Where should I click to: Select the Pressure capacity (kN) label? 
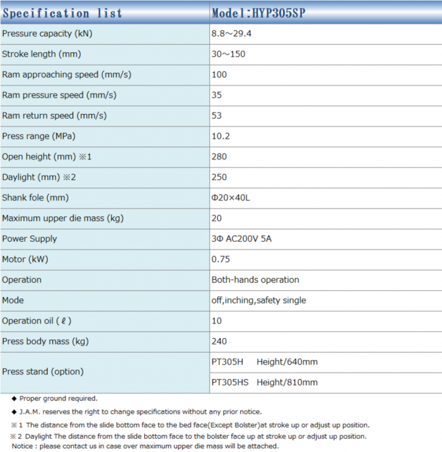pyautogui.click(x=47, y=34)
